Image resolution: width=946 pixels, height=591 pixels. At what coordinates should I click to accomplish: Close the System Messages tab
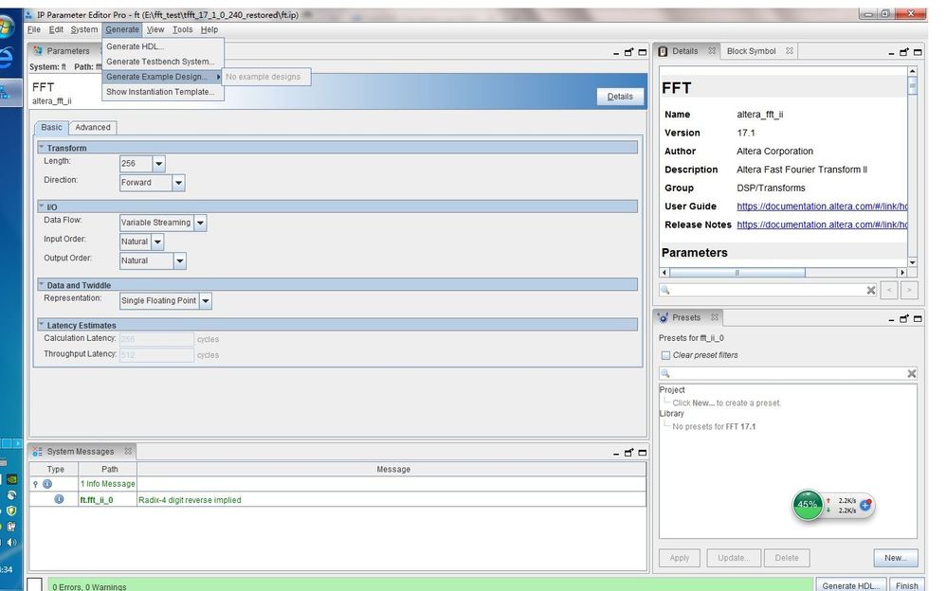coord(128,451)
